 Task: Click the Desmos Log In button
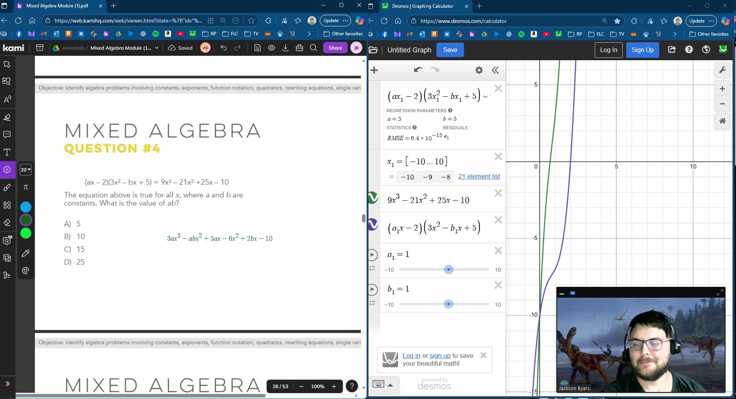click(x=608, y=50)
